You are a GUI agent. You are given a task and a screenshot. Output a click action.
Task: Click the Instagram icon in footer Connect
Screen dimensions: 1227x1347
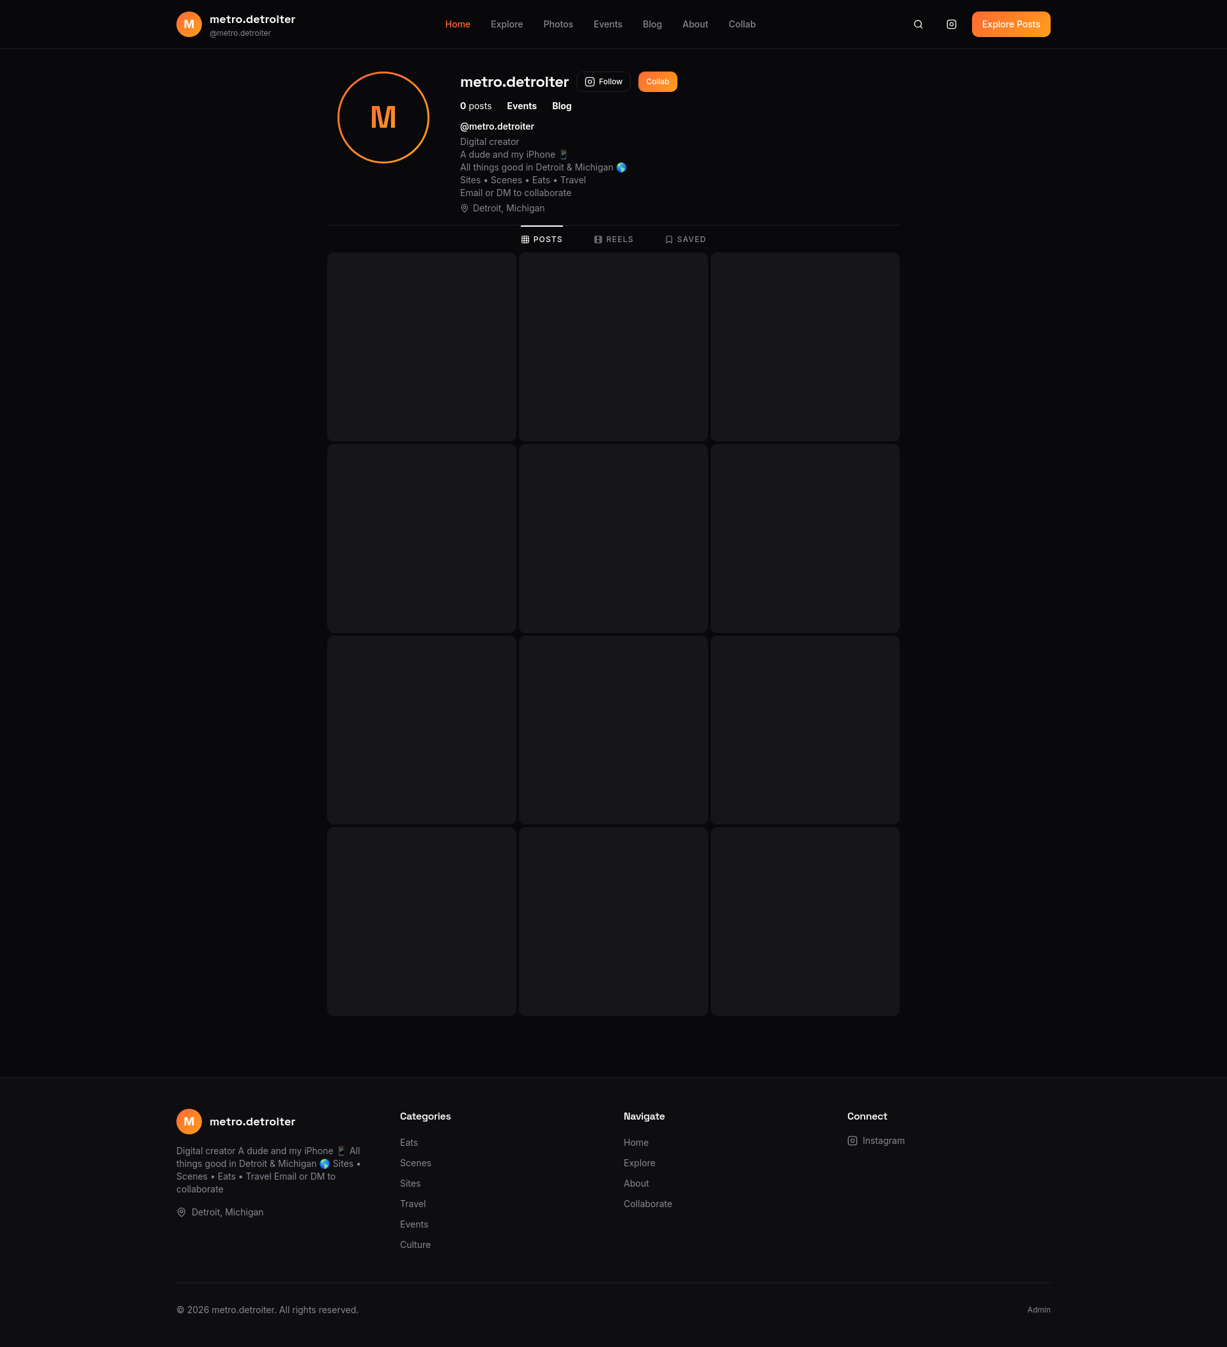click(852, 1141)
